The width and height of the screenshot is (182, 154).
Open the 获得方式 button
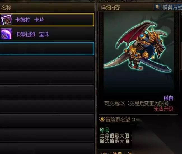point(172,7)
